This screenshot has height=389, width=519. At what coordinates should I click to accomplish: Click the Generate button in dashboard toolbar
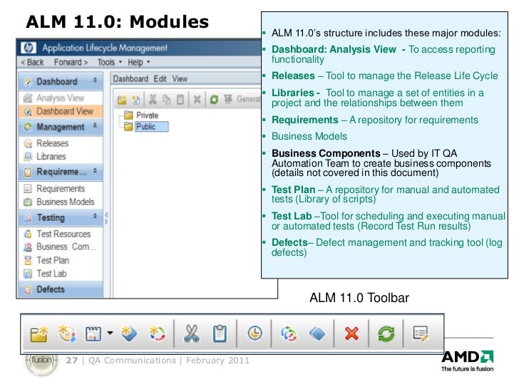click(242, 99)
